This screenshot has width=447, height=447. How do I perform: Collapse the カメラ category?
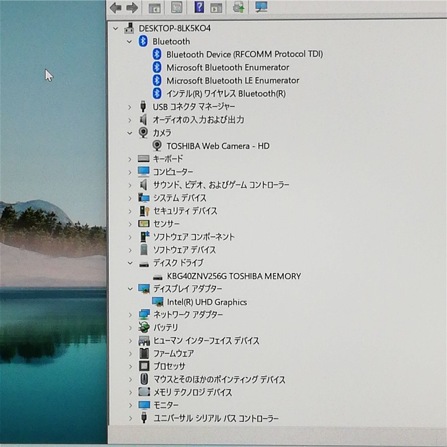[130, 133]
